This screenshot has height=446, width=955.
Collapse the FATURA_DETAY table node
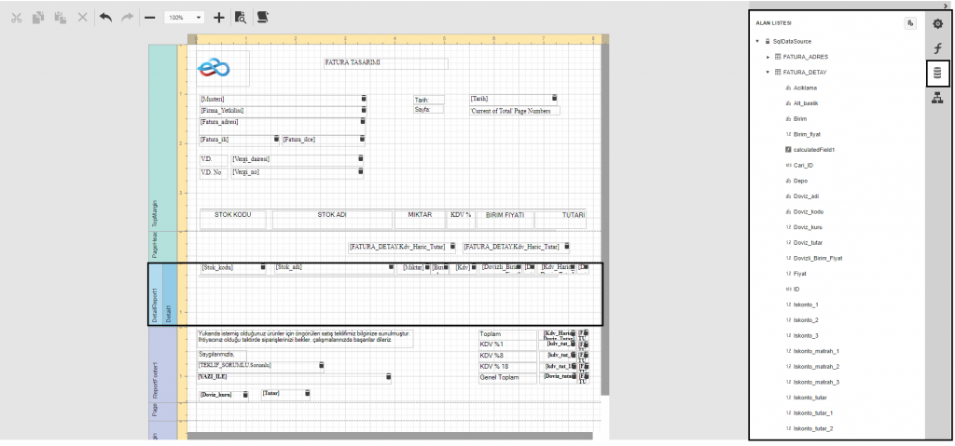pos(768,72)
